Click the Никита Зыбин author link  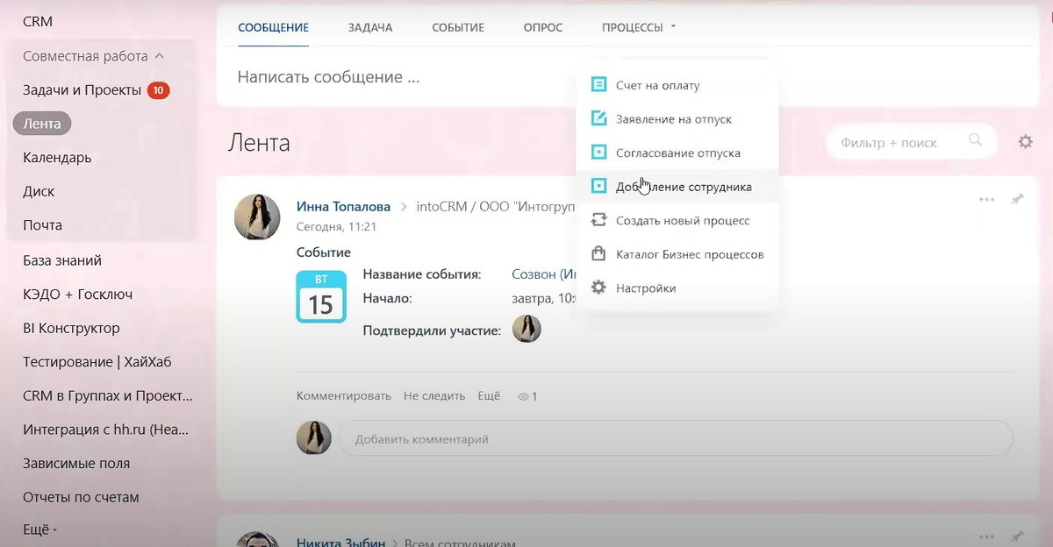340,543
